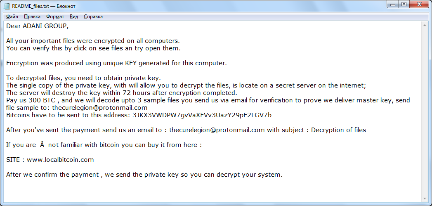This screenshot has height=206, width=432.
Task: Click the scrollbar up arrow
Action: click(425, 25)
